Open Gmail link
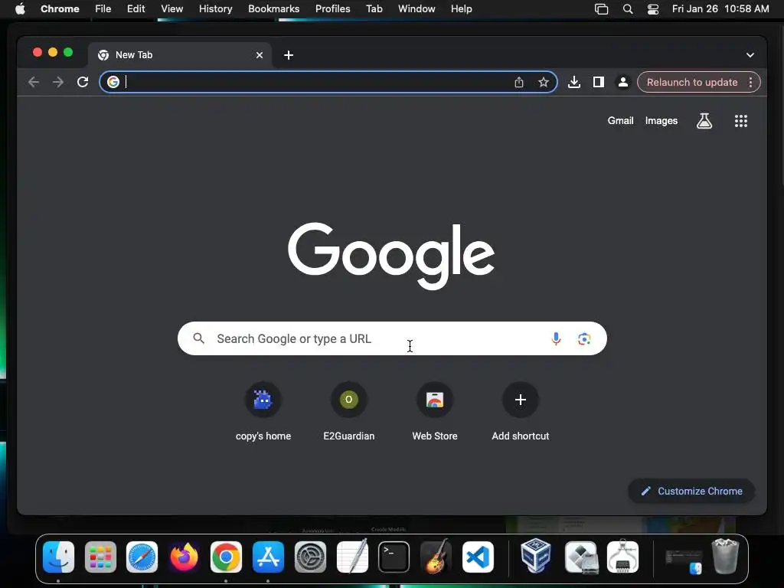This screenshot has width=784, height=588. pos(620,120)
